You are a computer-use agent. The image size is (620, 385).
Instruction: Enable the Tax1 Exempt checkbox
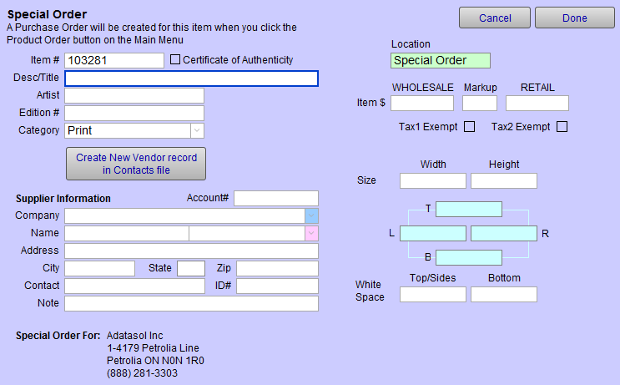coord(469,127)
